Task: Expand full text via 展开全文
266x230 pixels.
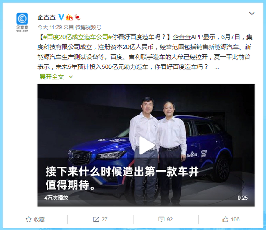Action: coord(51,77)
